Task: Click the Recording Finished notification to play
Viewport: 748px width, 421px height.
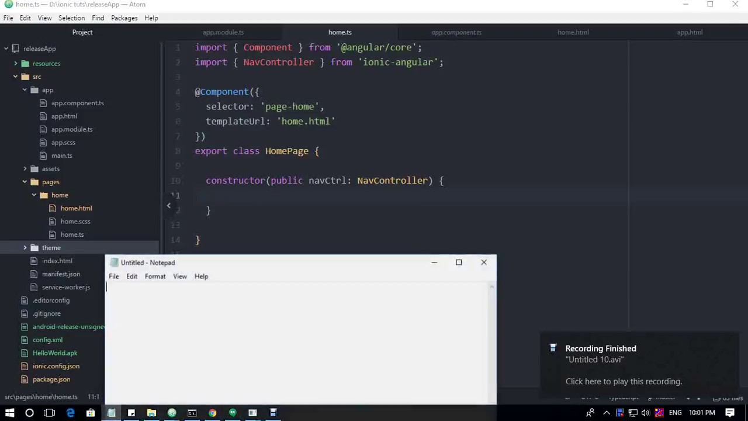Action: (x=640, y=365)
